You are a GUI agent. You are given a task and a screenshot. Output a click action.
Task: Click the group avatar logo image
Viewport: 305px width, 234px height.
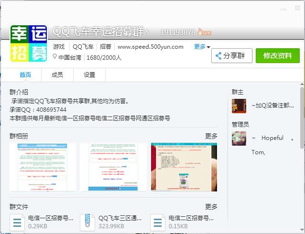(x=29, y=43)
